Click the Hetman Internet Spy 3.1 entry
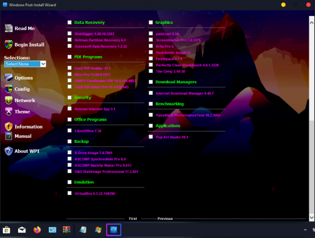This screenshot has width=315, height=238. pos(95,109)
